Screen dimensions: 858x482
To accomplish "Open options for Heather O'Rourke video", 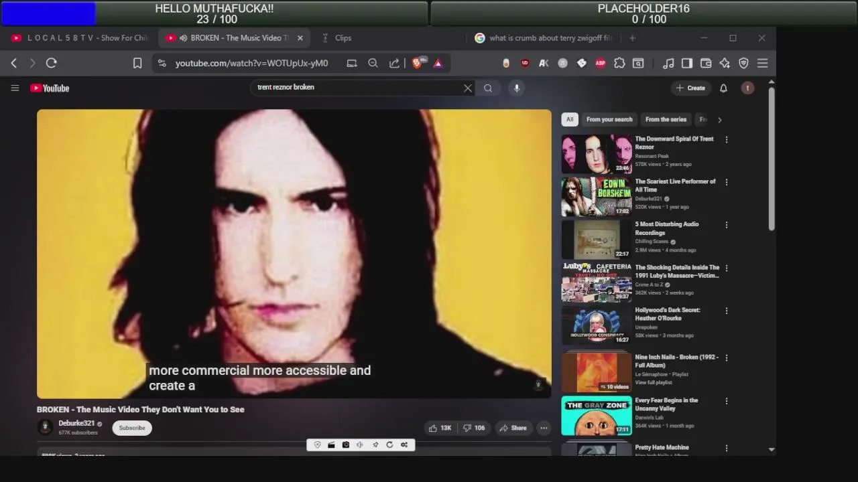I will pos(726,311).
